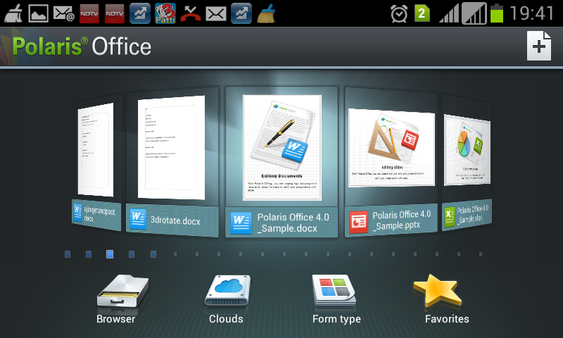Click Word icon beside 3drotate.docx label
The height and width of the screenshot is (338, 563).
pos(138,219)
